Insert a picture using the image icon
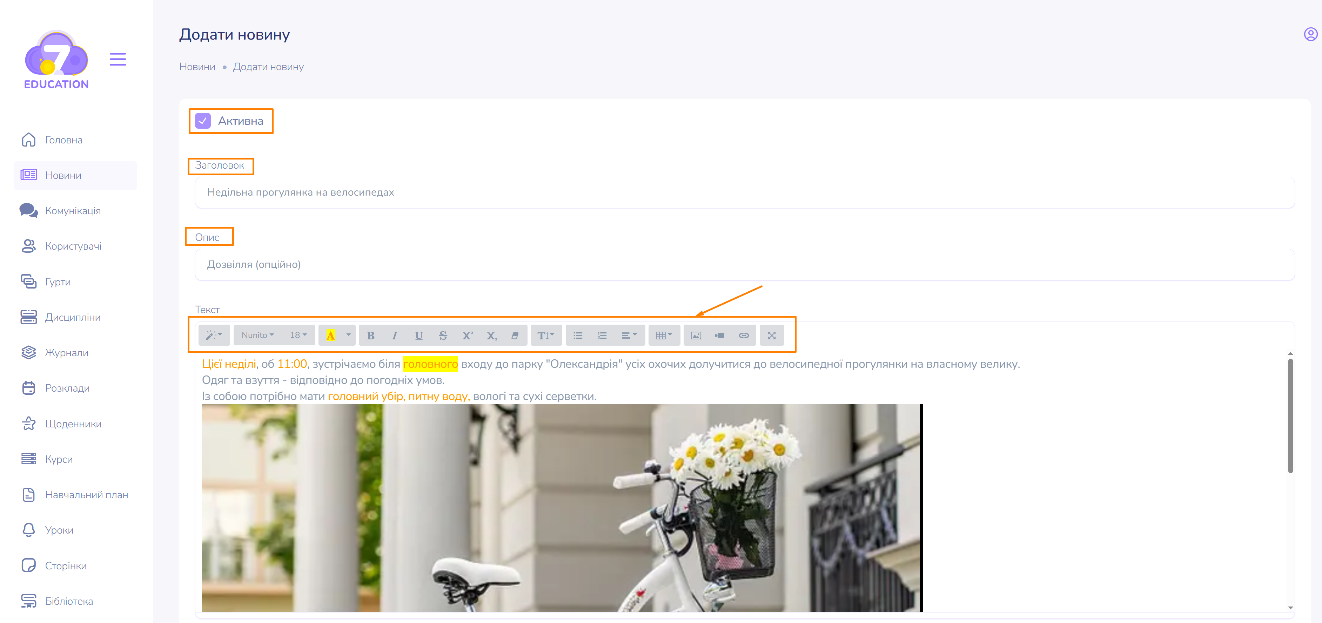Viewport: 1322px width, 623px height. pyautogui.click(x=696, y=336)
